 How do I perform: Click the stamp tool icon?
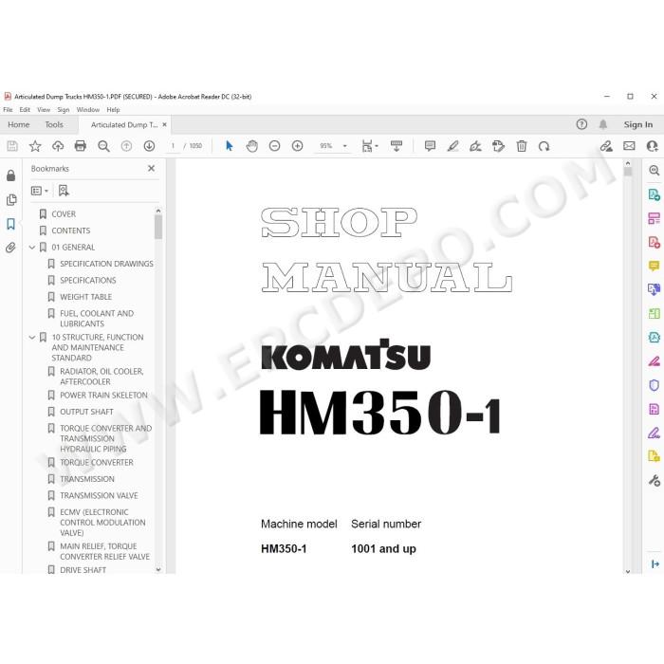tap(498, 146)
